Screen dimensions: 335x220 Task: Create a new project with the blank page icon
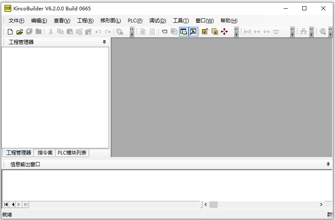tap(10, 32)
